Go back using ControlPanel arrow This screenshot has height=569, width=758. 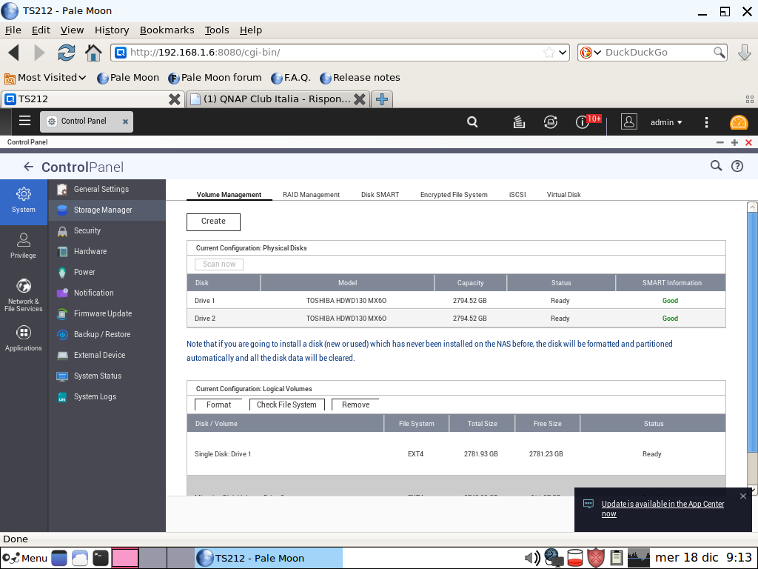tap(28, 167)
